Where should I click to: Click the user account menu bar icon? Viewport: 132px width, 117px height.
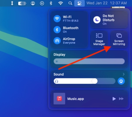(x=33, y=3)
